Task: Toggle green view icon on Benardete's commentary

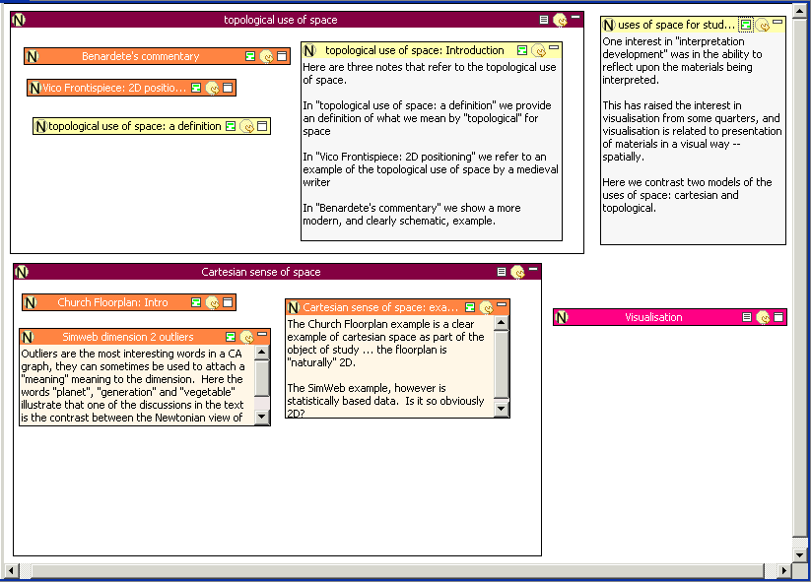Action: tap(250, 56)
